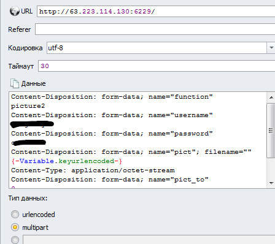Image resolution: width=275 pixels, height=244 pixels.
Task: Open the Кодировка encoding dropdown arrow
Action: pos(271,48)
